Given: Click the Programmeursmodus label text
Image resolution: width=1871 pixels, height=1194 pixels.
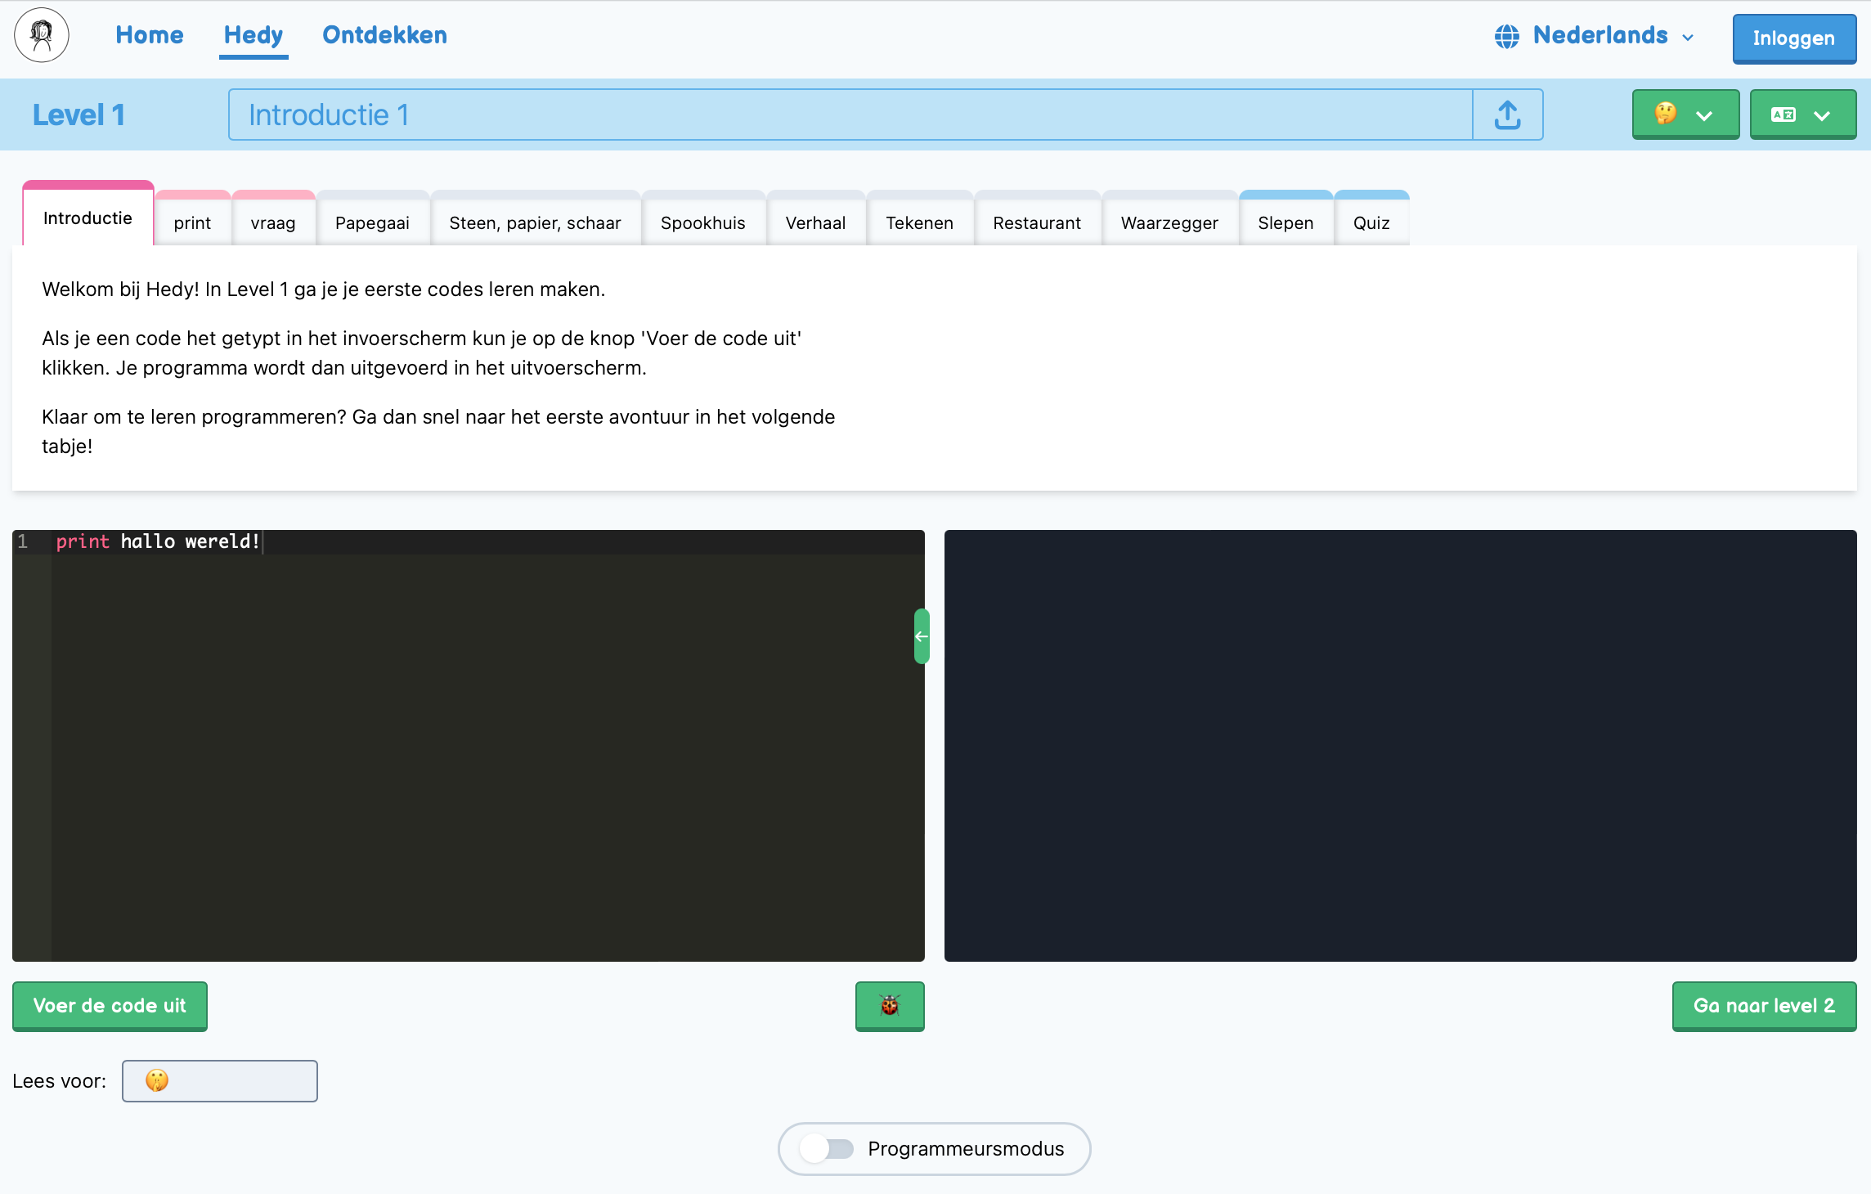Looking at the screenshot, I should pyautogui.click(x=966, y=1149).
